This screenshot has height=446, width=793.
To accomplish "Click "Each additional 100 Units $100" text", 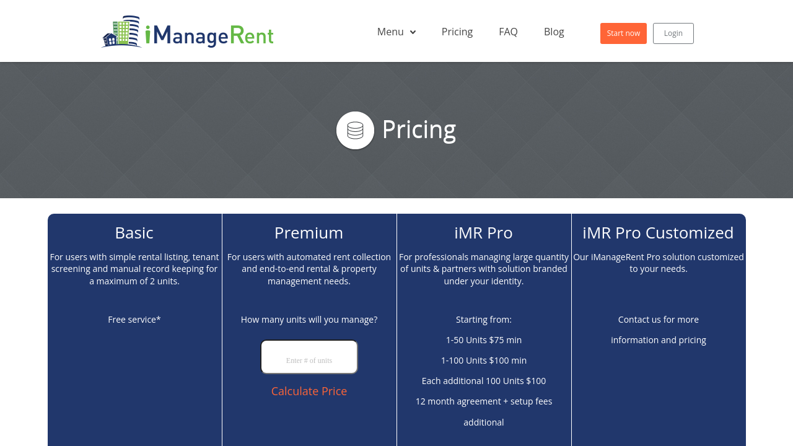I will click(x=484, y=381).
